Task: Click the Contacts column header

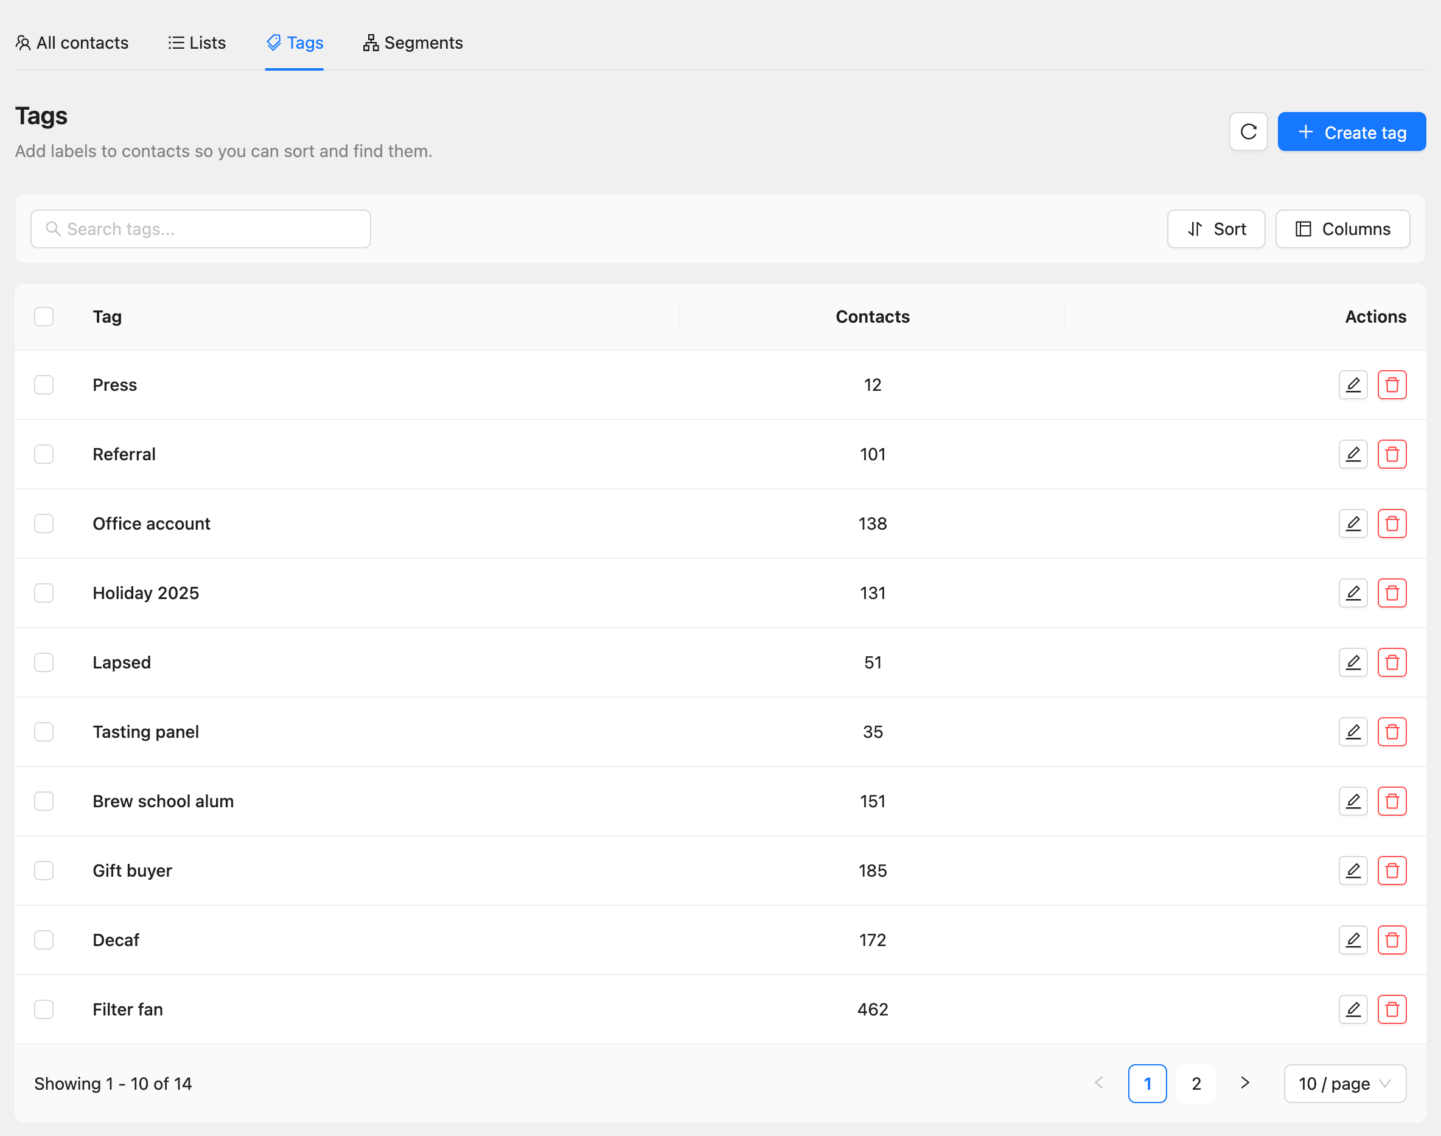Action: (x=872, y=317)
